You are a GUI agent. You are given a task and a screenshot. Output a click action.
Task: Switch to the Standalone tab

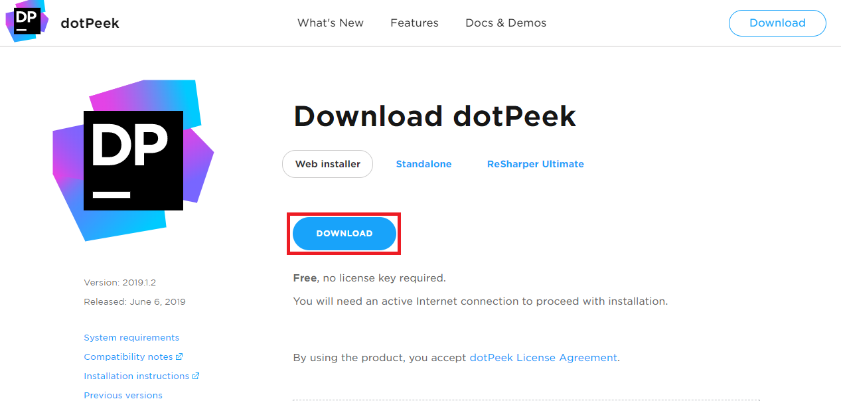tap(423, 164)
